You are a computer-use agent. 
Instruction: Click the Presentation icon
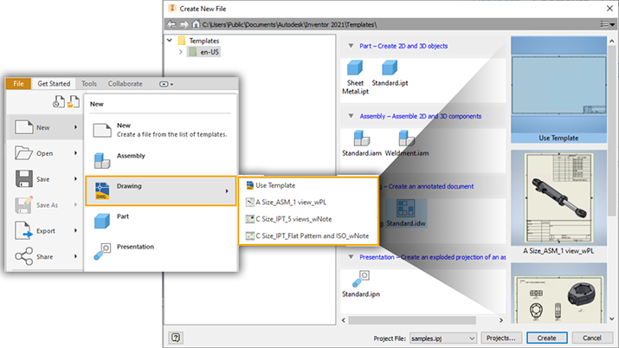[102, 251]
